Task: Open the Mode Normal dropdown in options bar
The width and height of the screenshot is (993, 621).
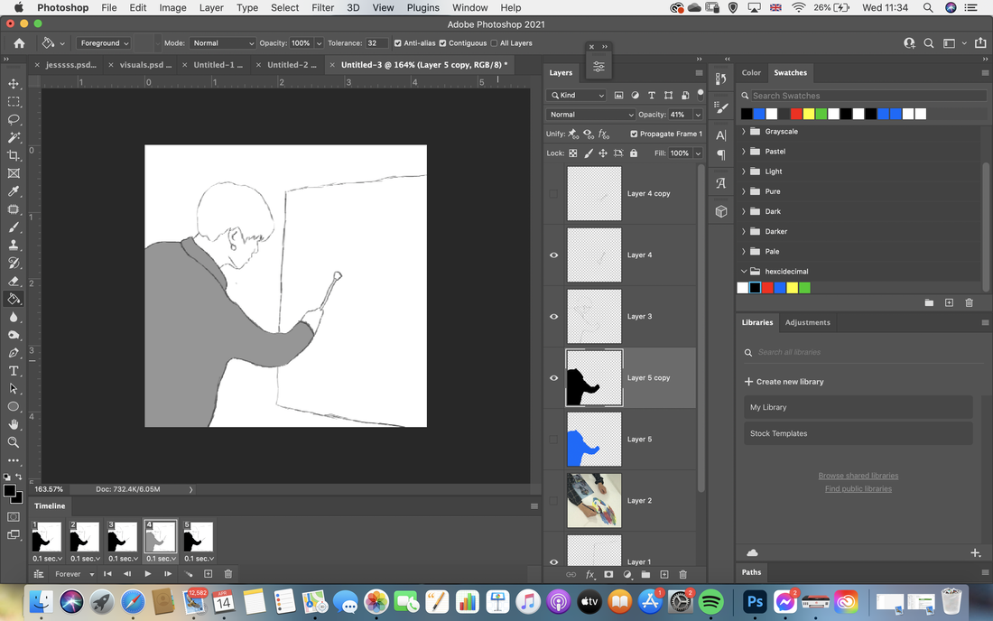Action: [x=222, y=43]
